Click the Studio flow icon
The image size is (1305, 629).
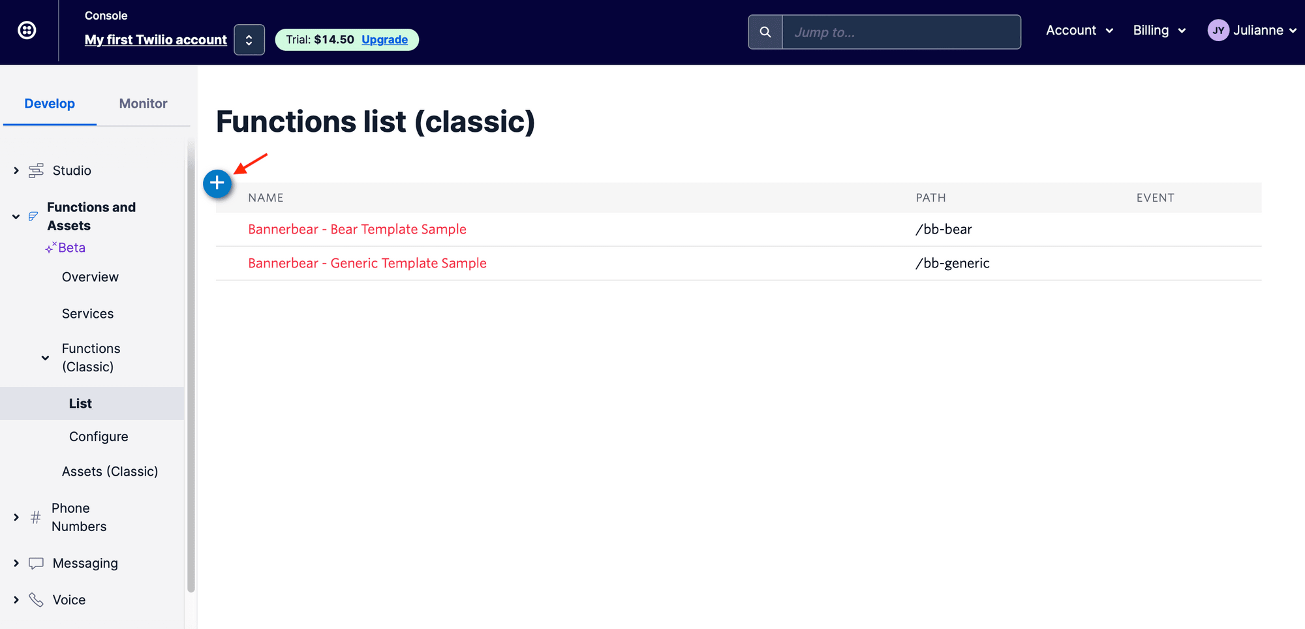[36, 170]
